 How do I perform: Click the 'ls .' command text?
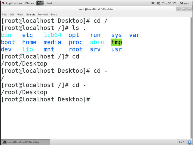point(79,28)
